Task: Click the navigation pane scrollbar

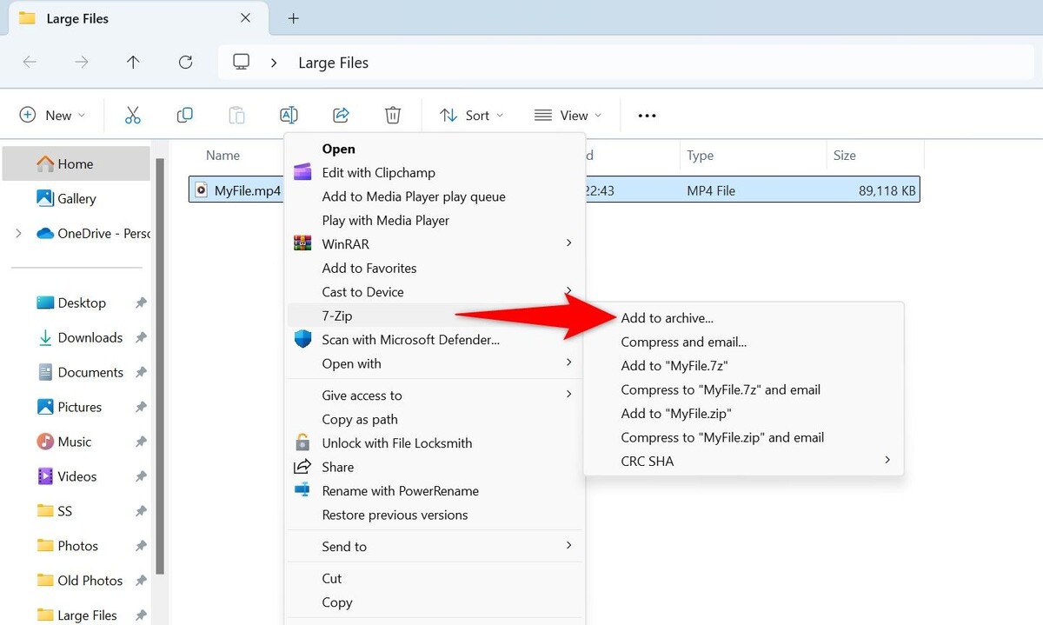Action: tap(159, 365)
